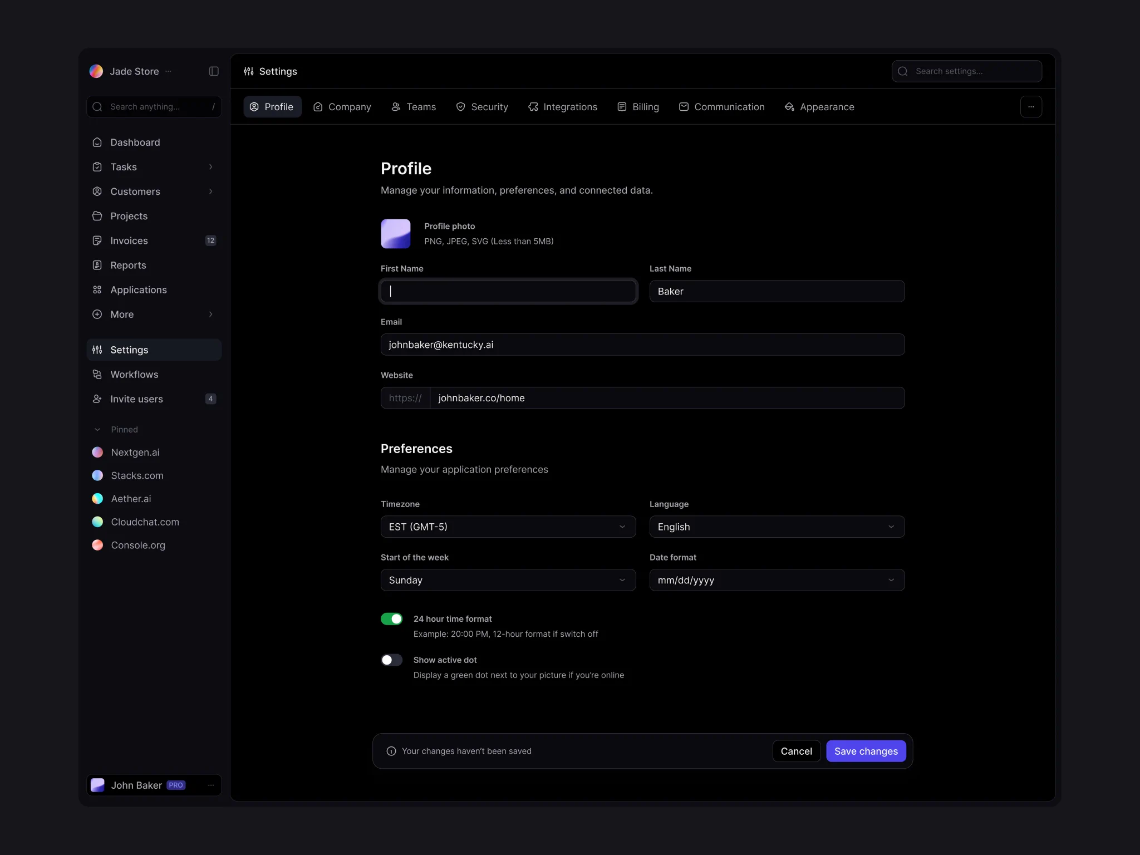Expand the Tasks submenu chevron

(x=210, y=167)
